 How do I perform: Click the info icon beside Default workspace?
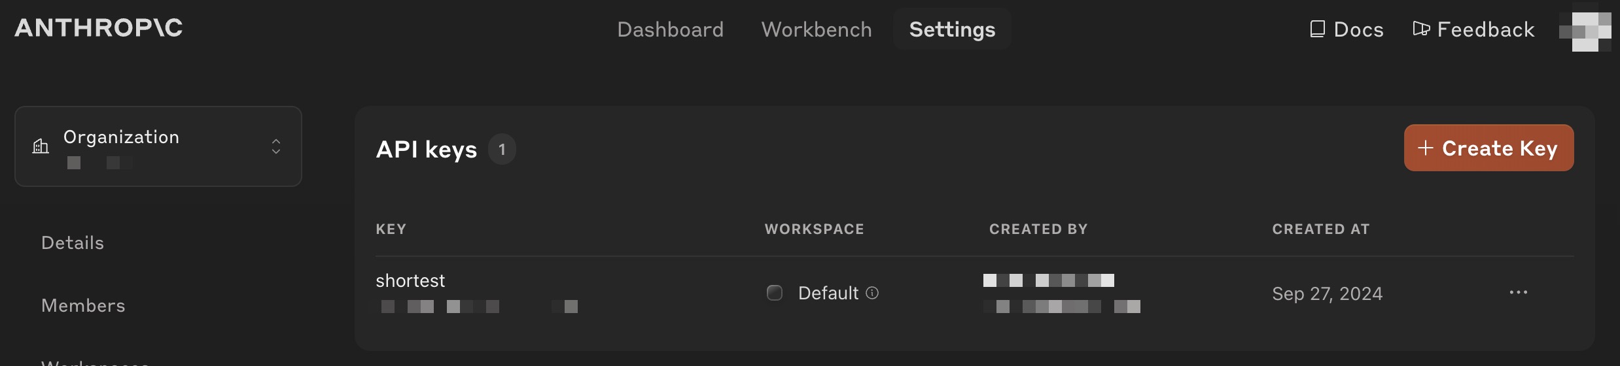pos(872,293)
